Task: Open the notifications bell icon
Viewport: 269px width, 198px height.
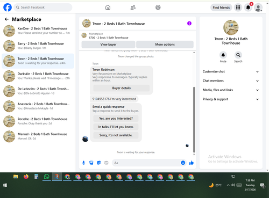Action: point(248,8)
